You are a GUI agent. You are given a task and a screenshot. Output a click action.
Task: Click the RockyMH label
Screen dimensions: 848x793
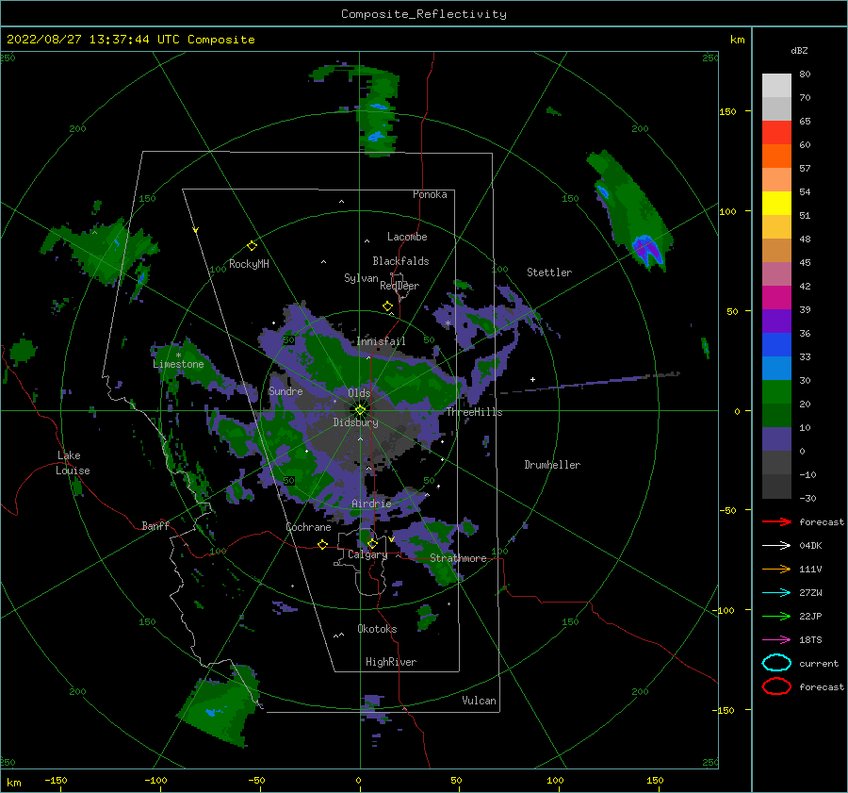point(249,264)
